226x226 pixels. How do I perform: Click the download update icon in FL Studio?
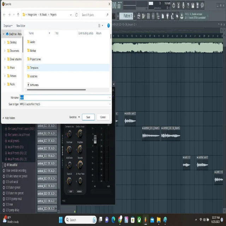coord(182,16)
